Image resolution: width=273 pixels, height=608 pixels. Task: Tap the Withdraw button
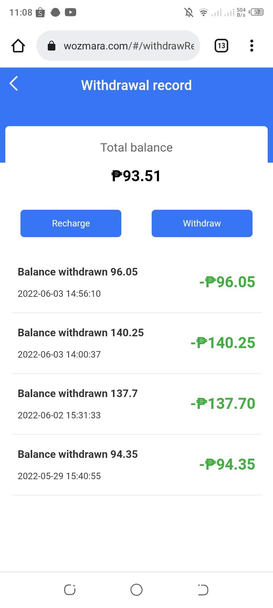point(202,223)
